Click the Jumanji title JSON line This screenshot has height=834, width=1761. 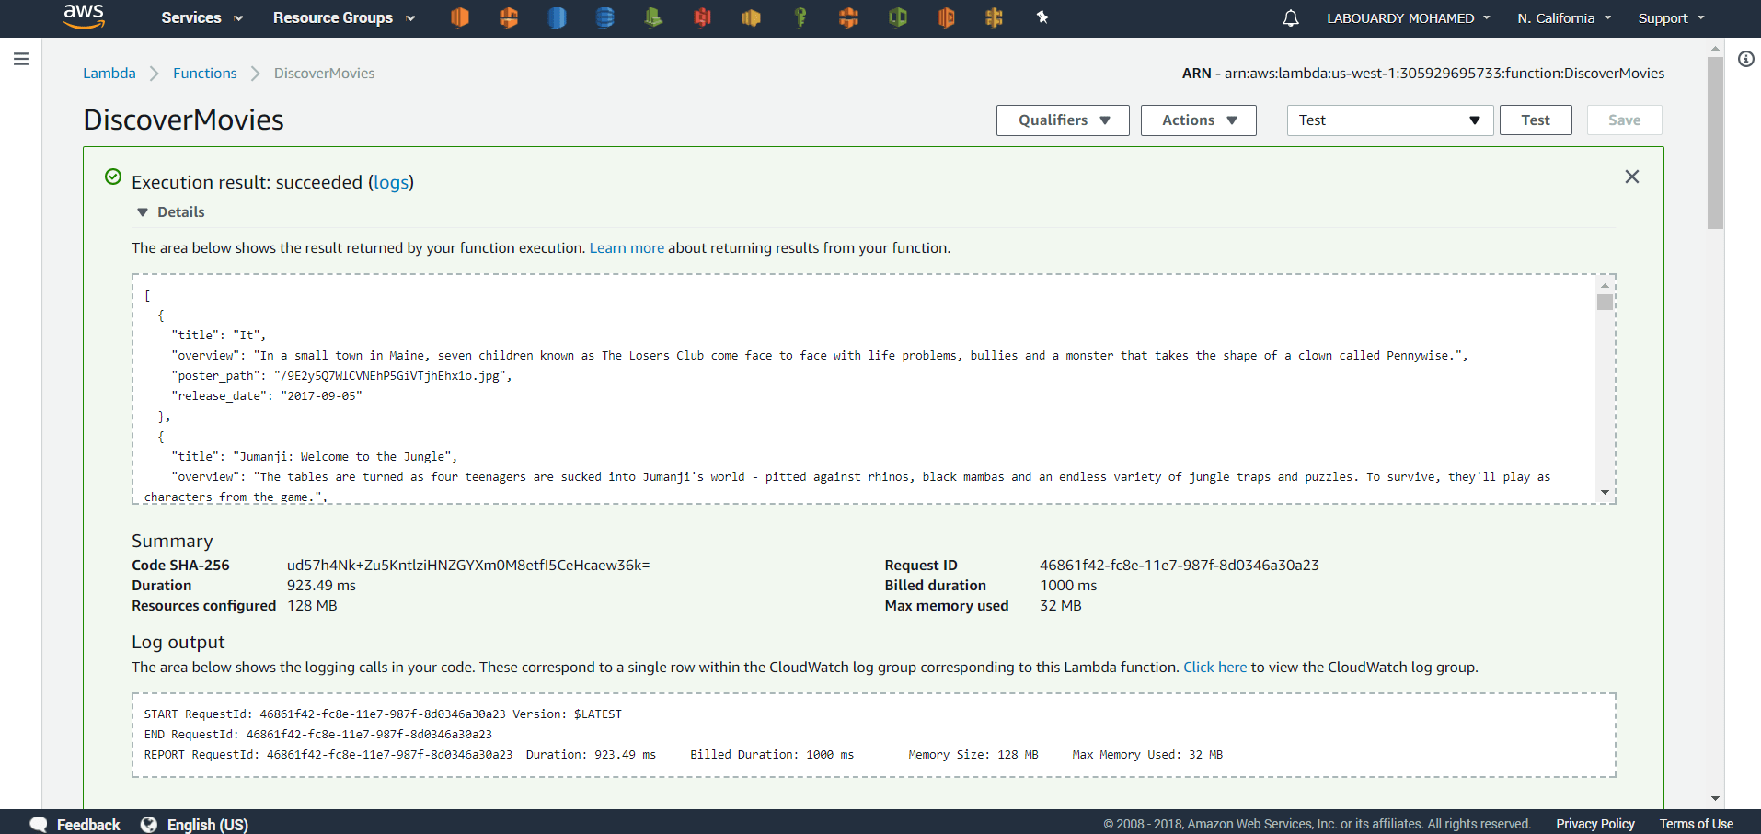point(314,456)
